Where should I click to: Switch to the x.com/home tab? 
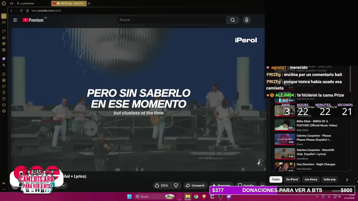click(x=25, y=3)
